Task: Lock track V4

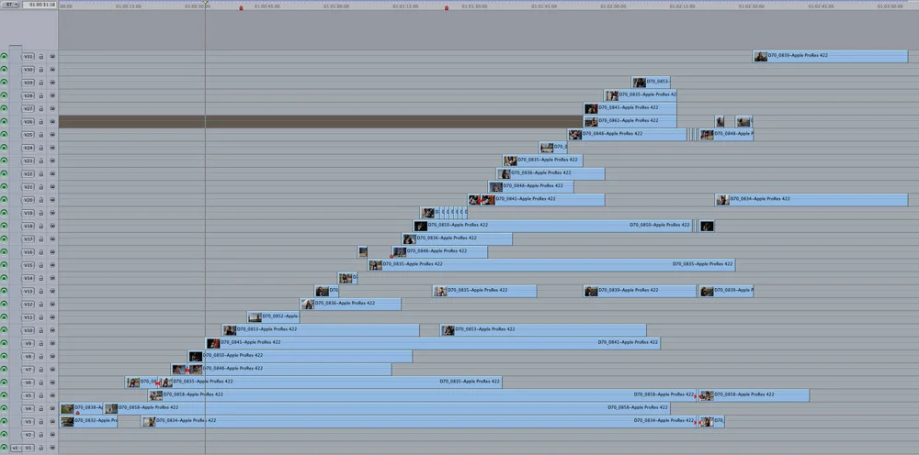Action: click(41, 408)
